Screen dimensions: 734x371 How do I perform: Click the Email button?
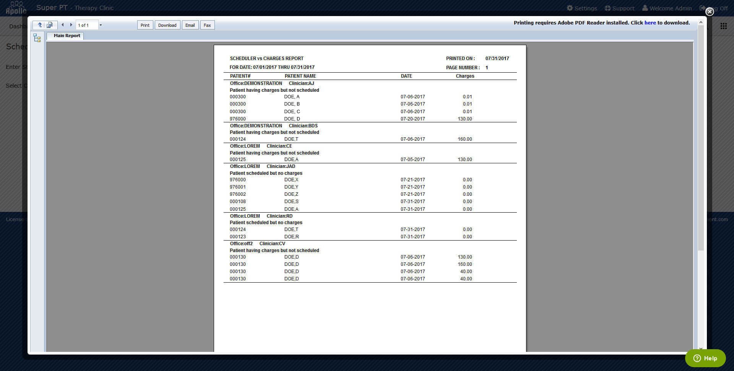190,25
